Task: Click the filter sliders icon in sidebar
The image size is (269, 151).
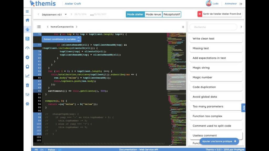Action: 27,94
